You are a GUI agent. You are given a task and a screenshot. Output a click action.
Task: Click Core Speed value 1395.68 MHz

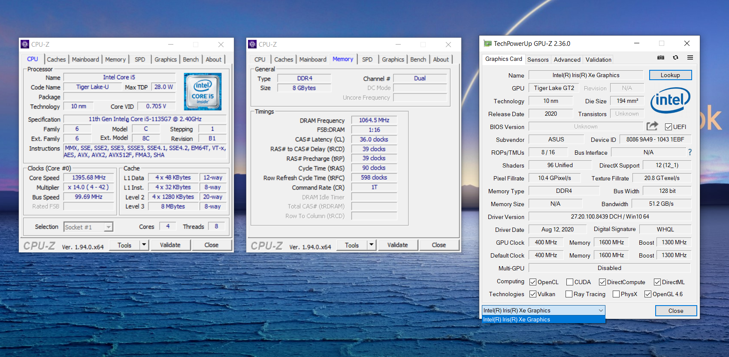tap(89, 177)
